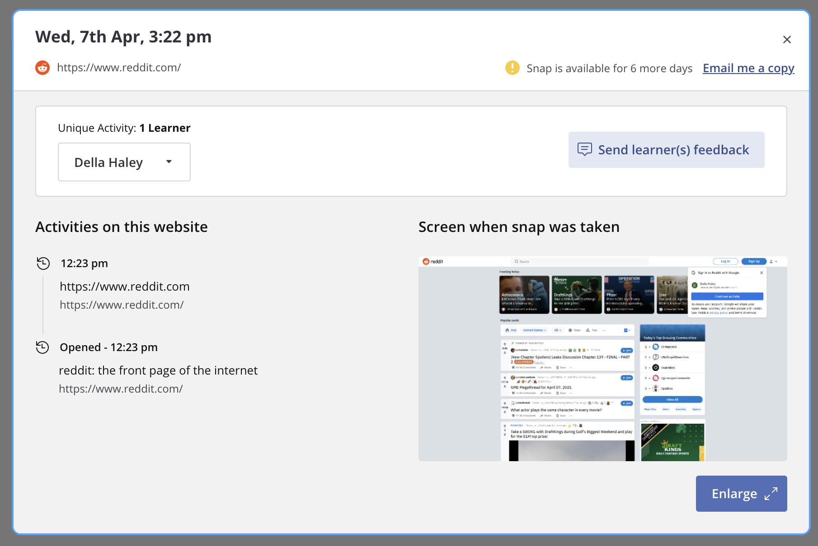Click the header URL https://www.reddit.com/
Image resolution: width=818 pixels, height=546 pixels.
119,68
